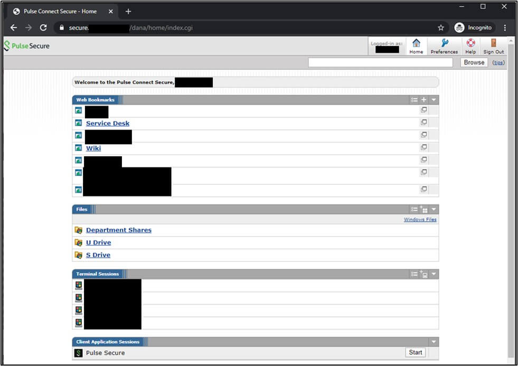Add a file bookmark icon
Viewport: 518px width, 366px height.
click(424, 209)
